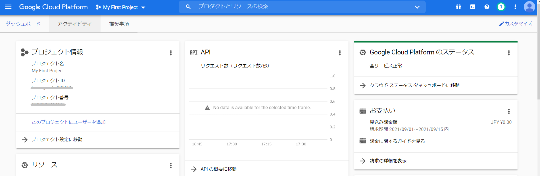Focus the products and resources search field
Viewport: 540px width, 176px height.
(x=302, y=7)
